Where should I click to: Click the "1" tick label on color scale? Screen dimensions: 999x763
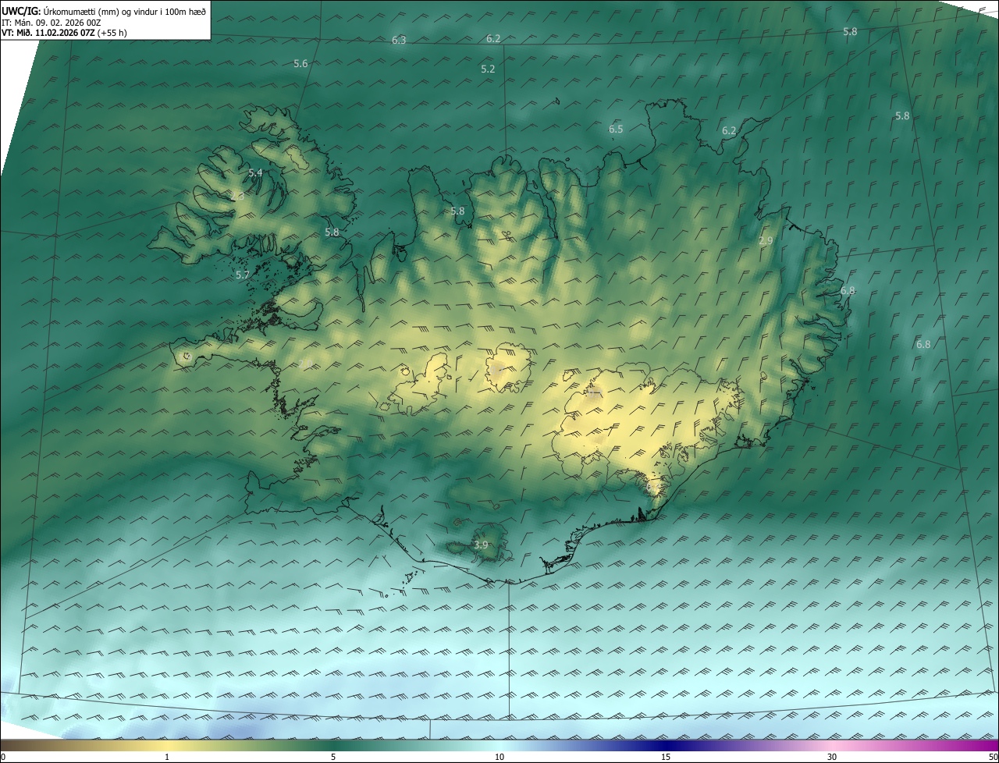(167, 757)
